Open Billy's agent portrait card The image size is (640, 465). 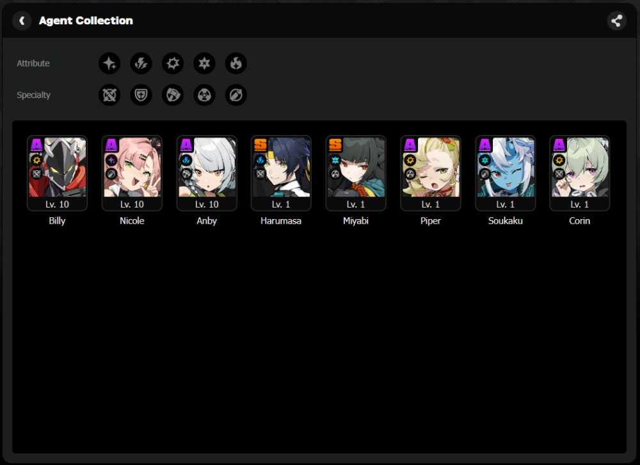point(57,173)
